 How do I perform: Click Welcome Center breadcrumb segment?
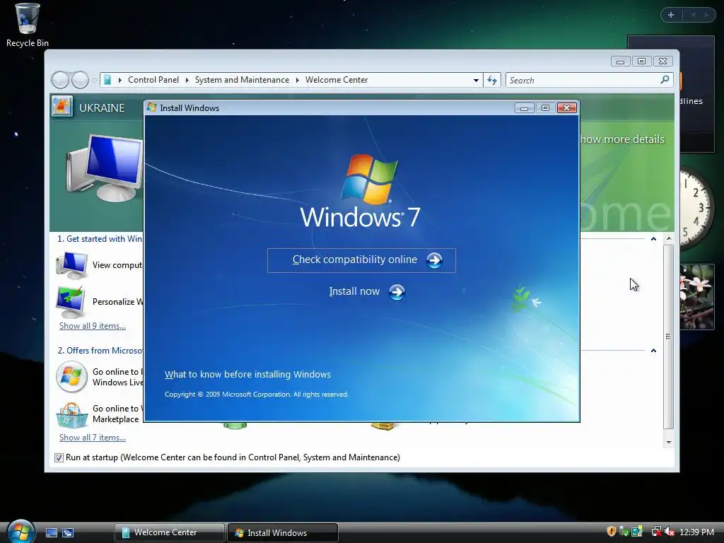337,80
